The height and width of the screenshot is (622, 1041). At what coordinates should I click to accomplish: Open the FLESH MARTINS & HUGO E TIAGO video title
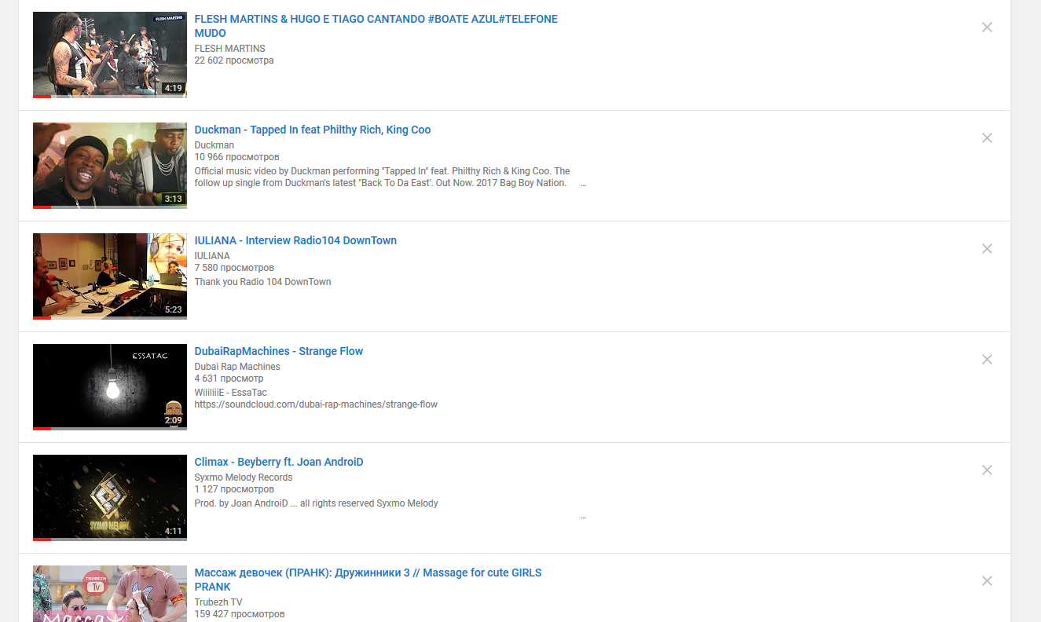point(376,26)
